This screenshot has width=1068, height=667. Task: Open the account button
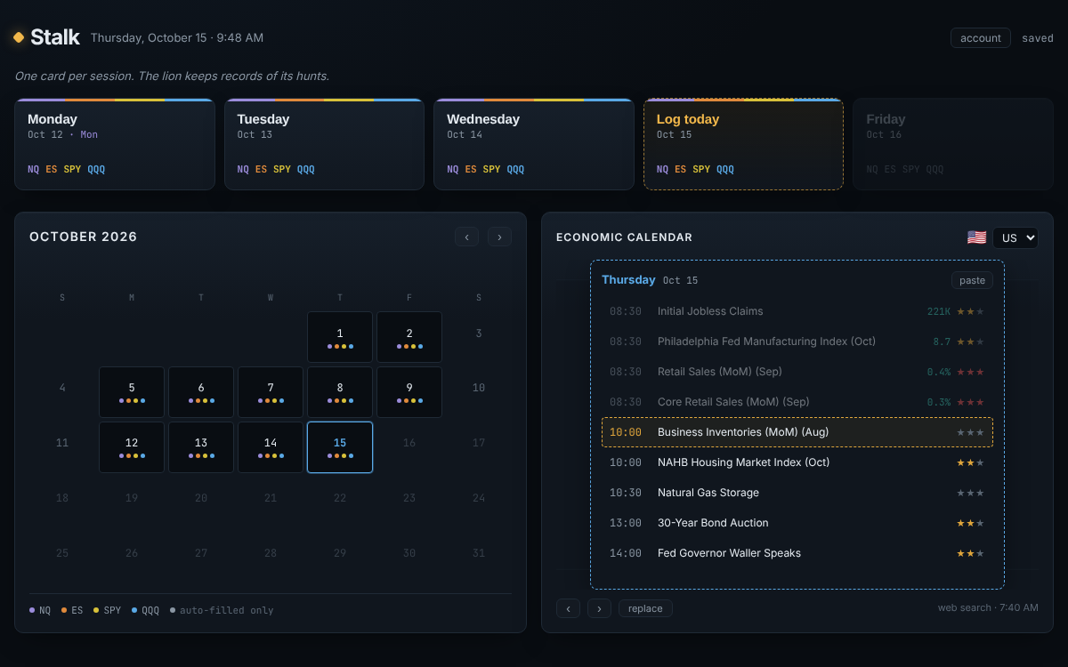click(x=981, y=38)
